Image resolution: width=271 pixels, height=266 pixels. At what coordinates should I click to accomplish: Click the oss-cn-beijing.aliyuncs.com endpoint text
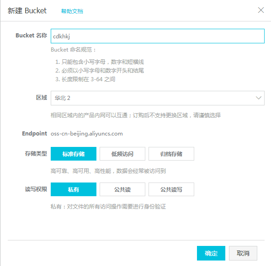pyautogui.click(x=86, y=134)
